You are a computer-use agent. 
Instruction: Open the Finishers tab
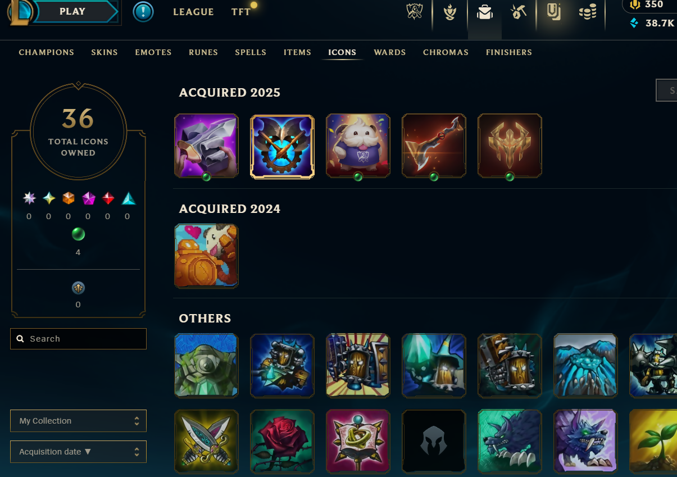[509, 52]
